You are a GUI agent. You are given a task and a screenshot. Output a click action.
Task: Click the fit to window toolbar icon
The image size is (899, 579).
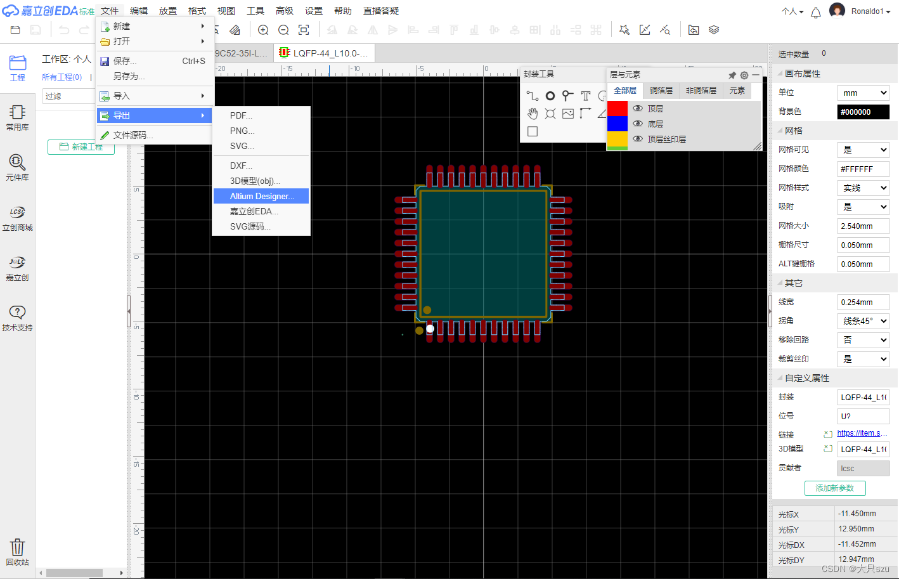(x=304, y=30)
